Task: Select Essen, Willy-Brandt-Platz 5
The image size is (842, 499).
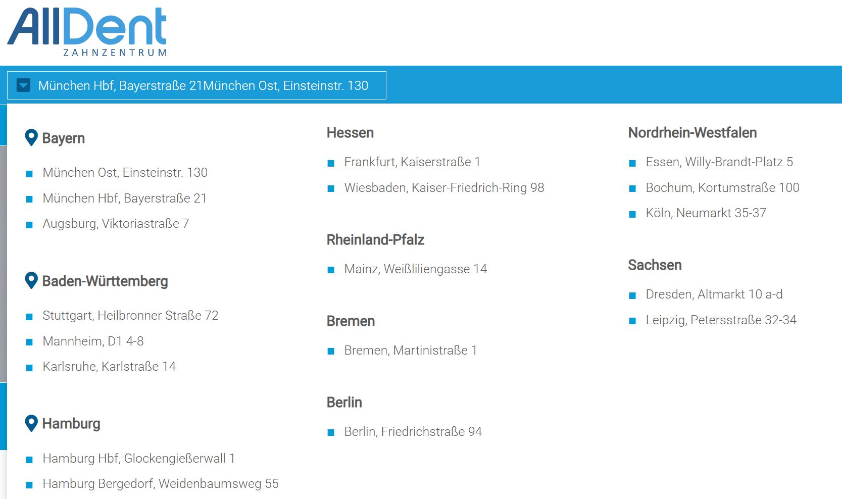Action: pyautogui.click(x=719, y=162)
